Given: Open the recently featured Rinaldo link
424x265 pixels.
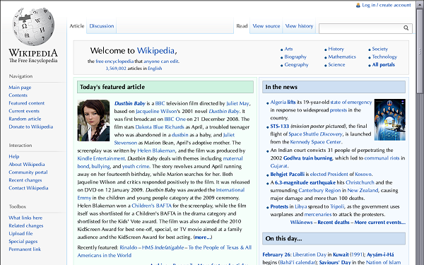Looking at the screenshot, I should tap(129, 247).
